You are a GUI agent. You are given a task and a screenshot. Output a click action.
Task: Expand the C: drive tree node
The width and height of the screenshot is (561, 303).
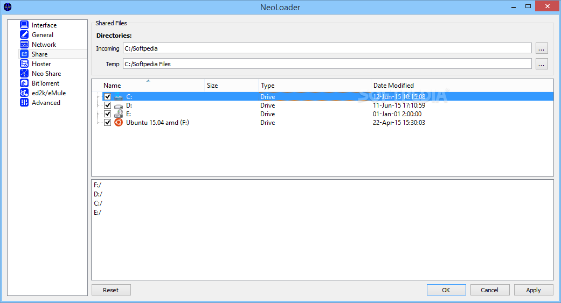click(x=99, y=96)
